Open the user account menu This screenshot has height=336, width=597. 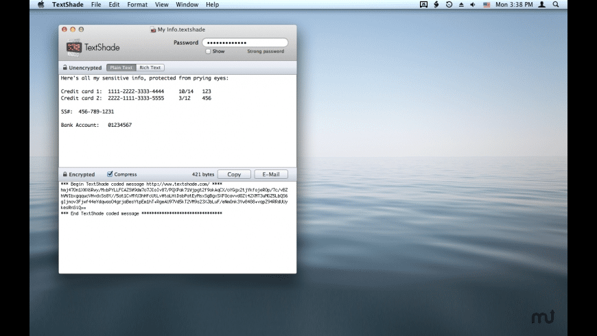tap(542, 5)
